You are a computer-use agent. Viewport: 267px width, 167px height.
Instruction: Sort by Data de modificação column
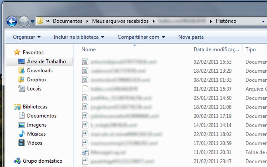point(217,50)
